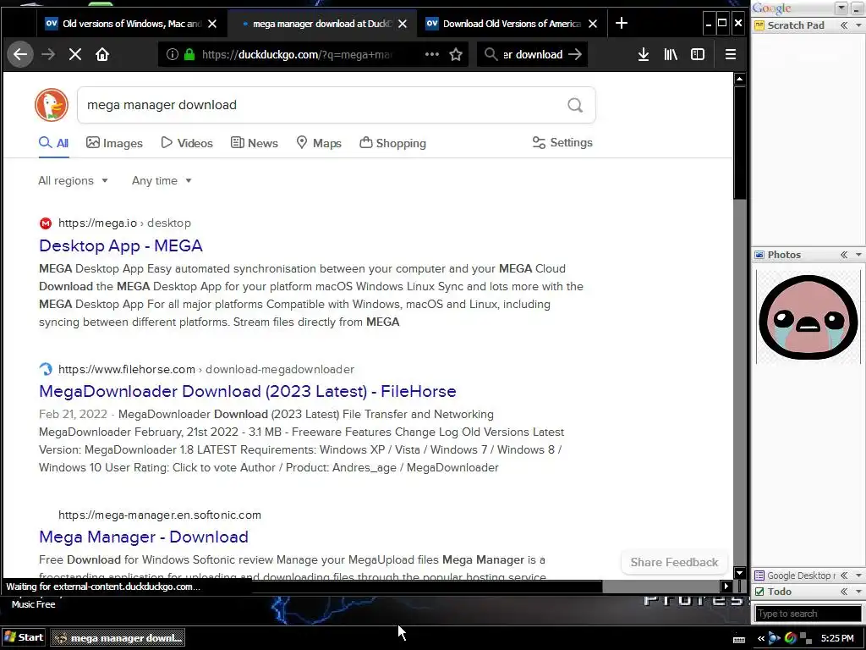Open the 'Mega Manager - Download' result

pos(144,537)
